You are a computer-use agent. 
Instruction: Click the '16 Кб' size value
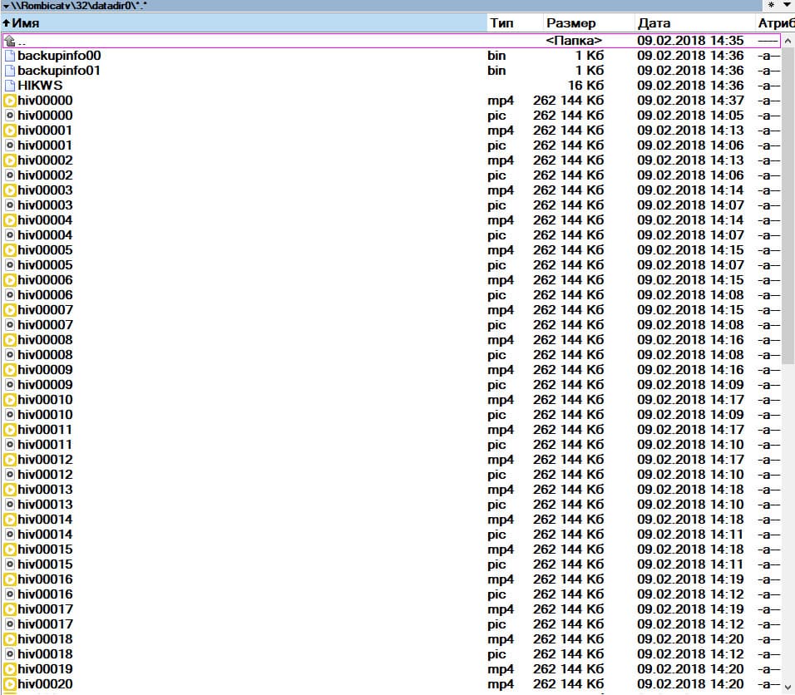585,85
